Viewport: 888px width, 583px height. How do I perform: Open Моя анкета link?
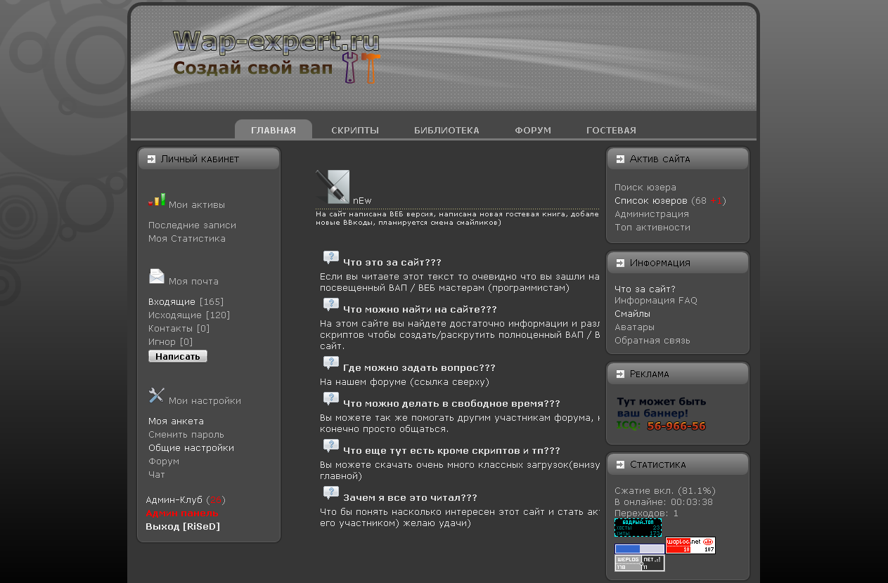tap(176, 421)
